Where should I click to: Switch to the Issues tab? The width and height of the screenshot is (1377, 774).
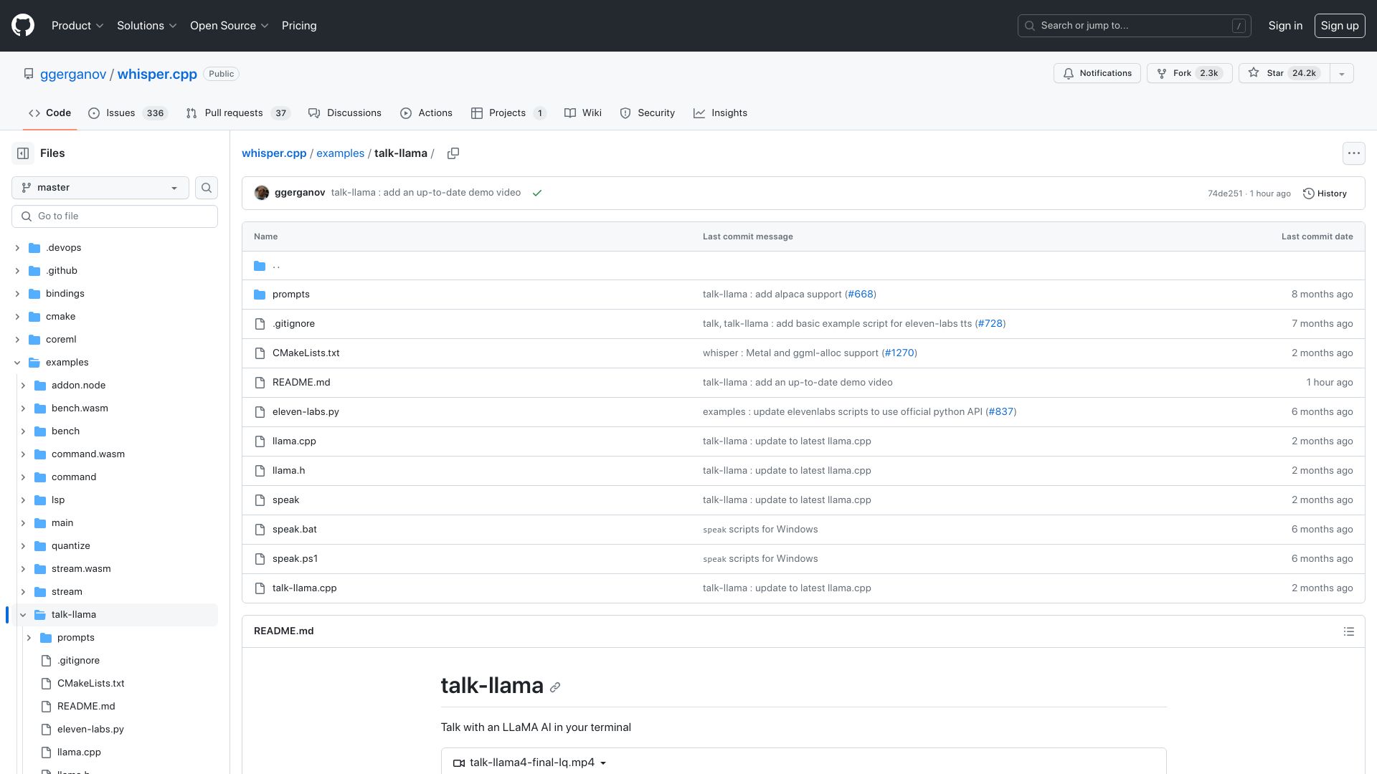127,113
